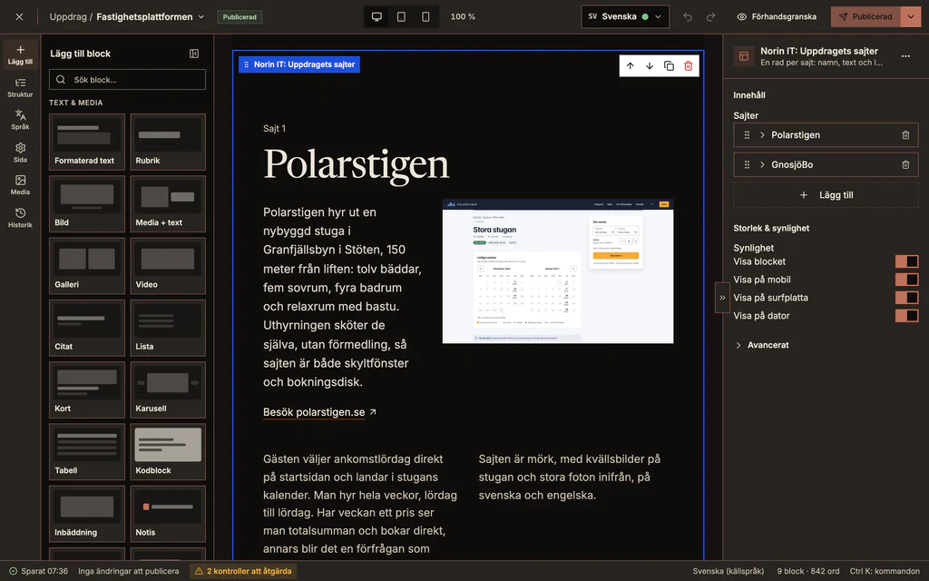Viewport: 929px width, 581px height.
Task: Add a Video block
Action: click(168, 266)
